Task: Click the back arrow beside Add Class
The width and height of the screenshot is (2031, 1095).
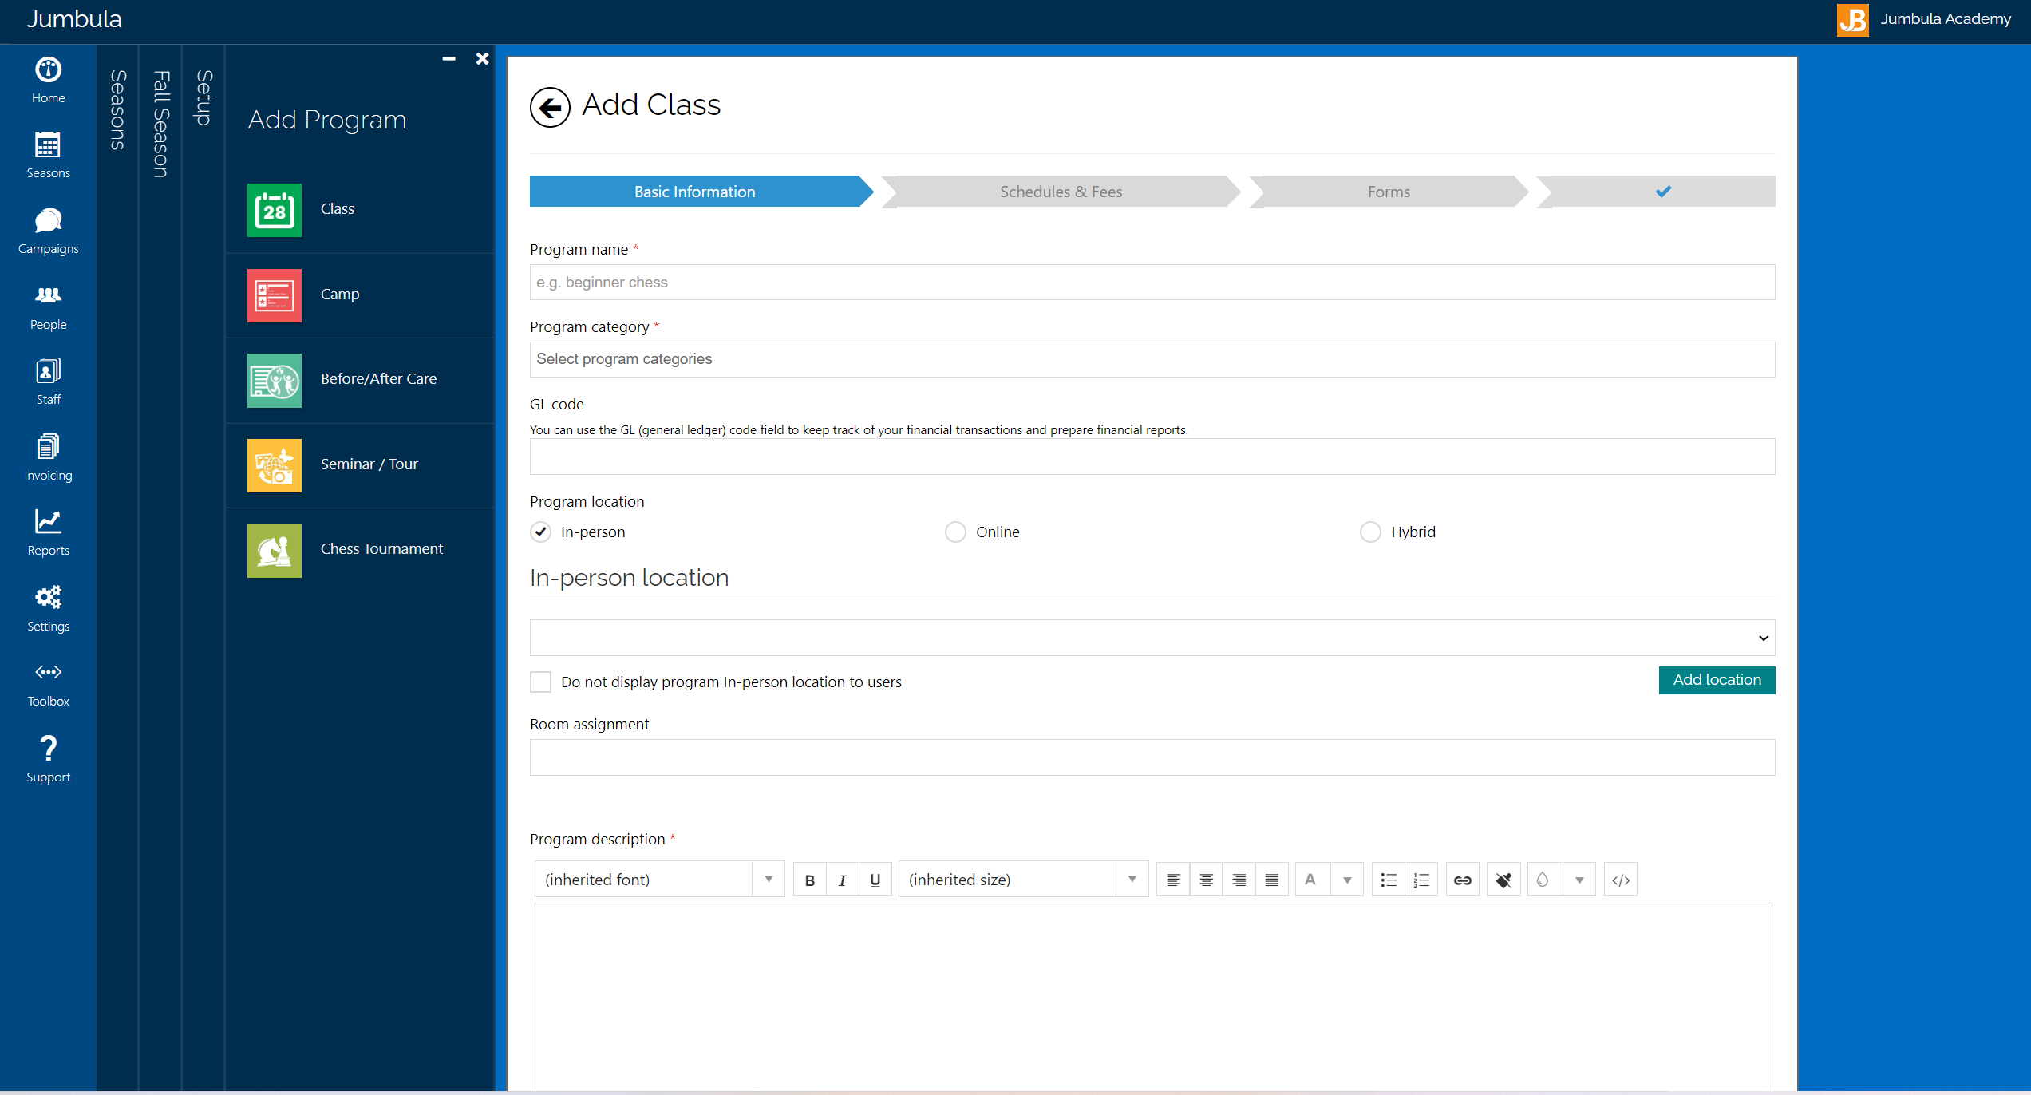Action: 550,107
